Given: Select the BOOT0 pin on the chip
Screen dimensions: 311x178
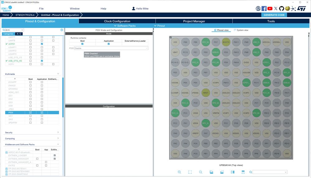Looking at the screenshot, I should point(226,42).
